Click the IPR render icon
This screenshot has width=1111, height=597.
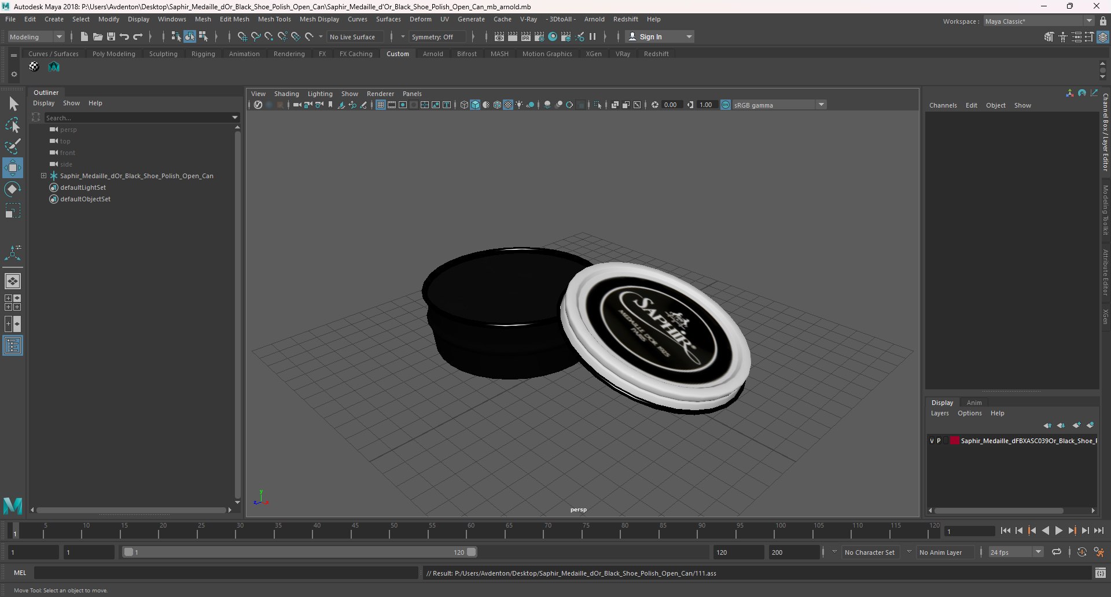(x=526, y=36)
